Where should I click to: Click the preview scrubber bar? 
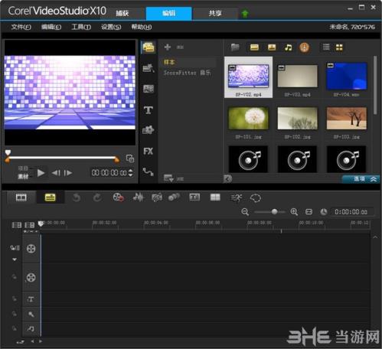click(61, 158)
